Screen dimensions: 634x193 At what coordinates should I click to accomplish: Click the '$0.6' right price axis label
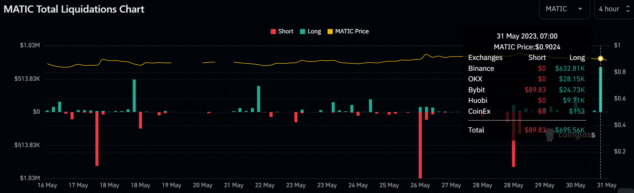[x=620, y=98]
